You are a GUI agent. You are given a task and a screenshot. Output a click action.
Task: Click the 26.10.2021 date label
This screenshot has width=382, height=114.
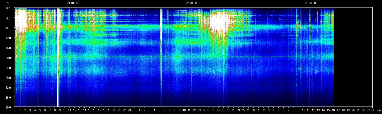[312, 3]
